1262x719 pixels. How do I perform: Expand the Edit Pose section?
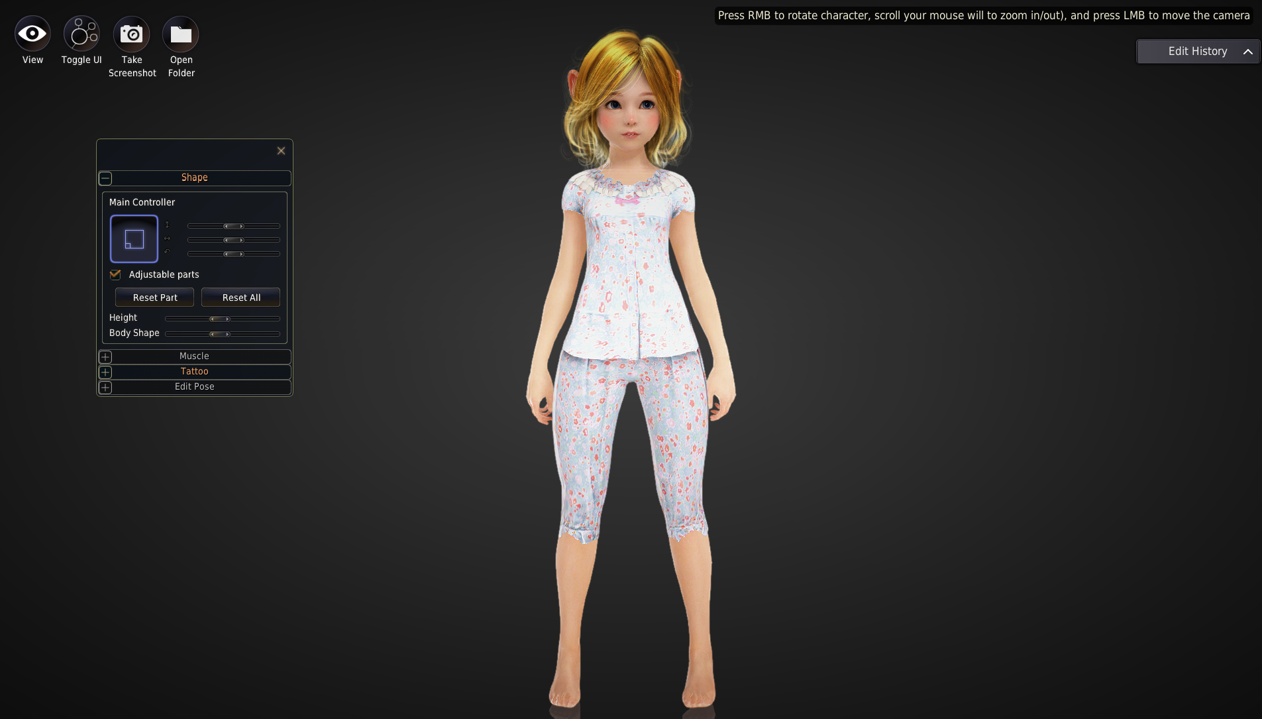(105, 387)
